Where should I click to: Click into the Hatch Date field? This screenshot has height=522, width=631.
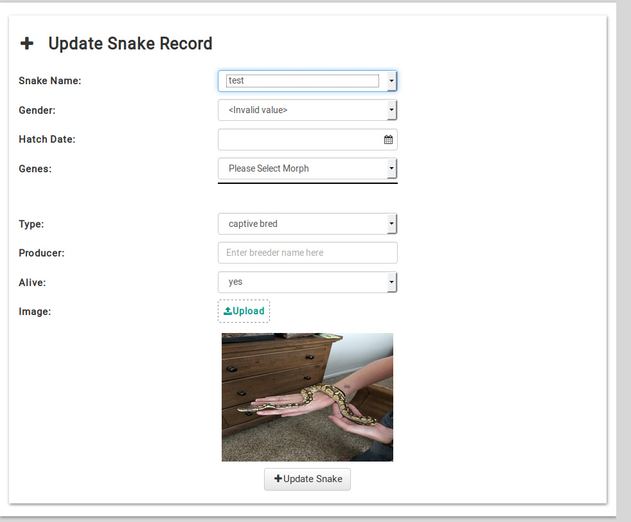[299, 139]
